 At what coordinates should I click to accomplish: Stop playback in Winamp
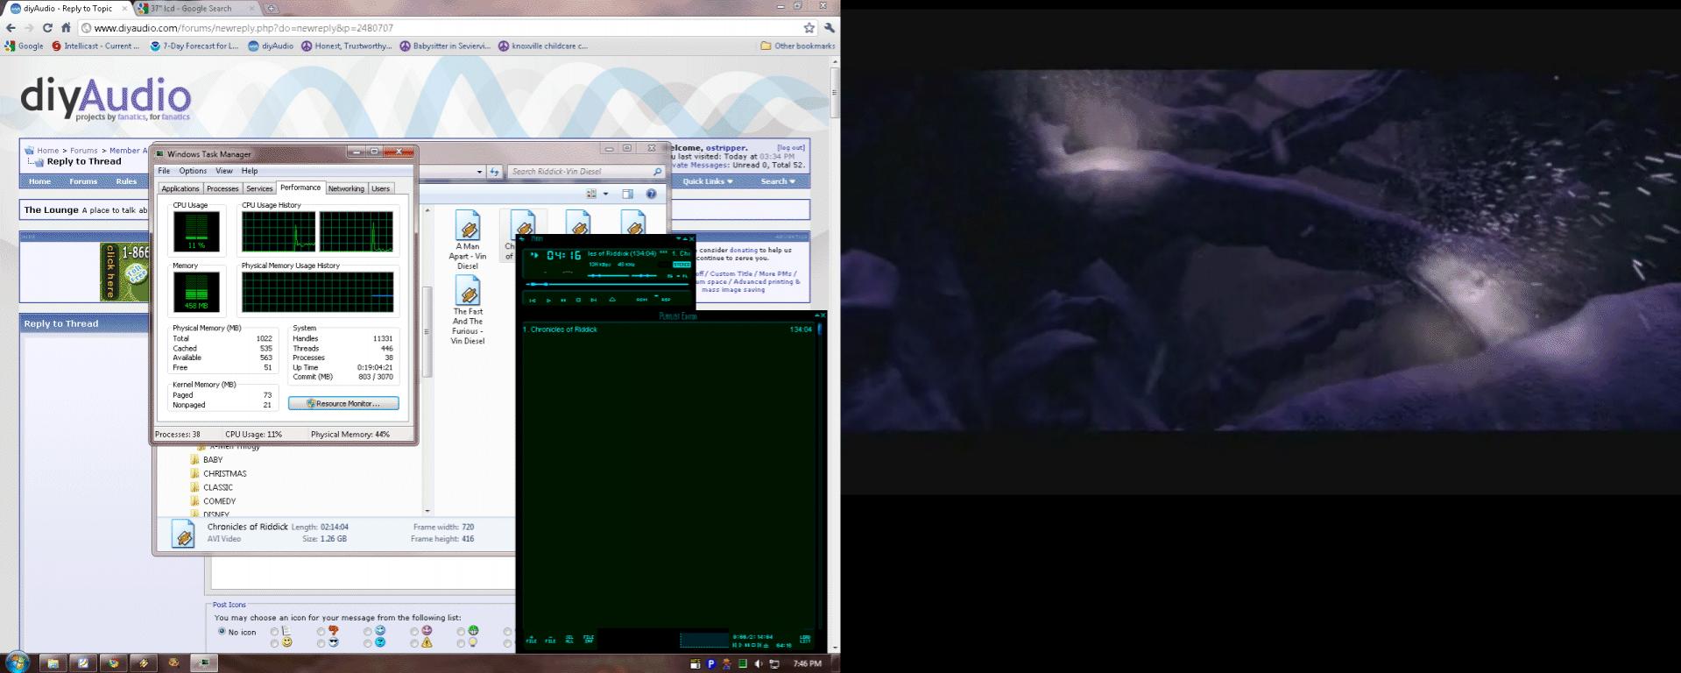pyautogui.click(x=578, y=300)
